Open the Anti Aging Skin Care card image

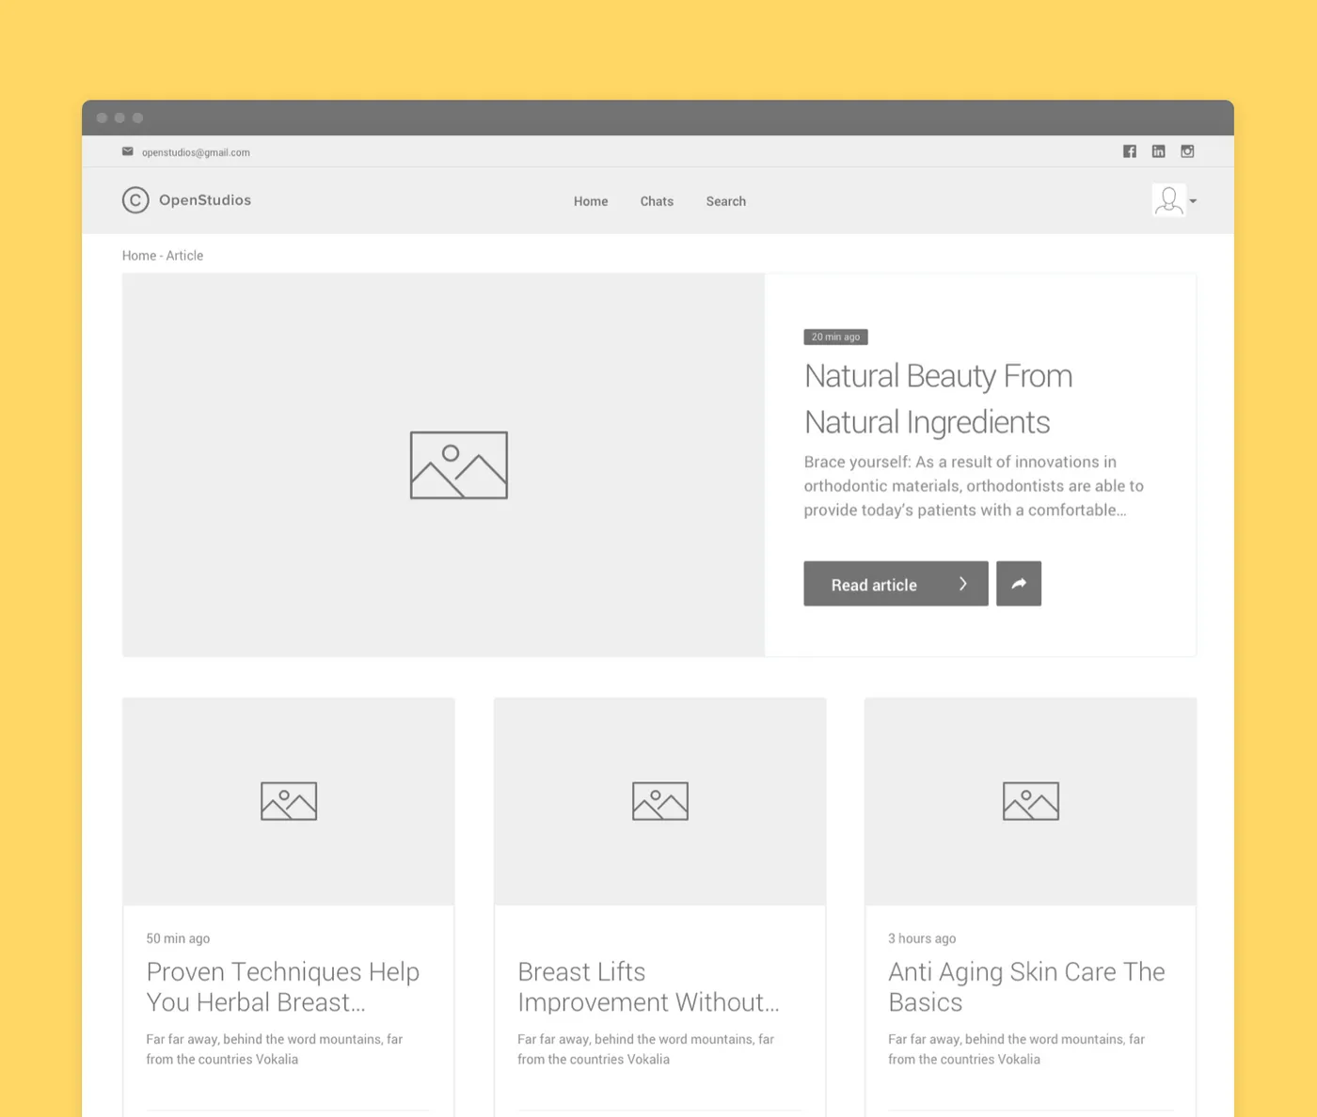point(1030,801)
